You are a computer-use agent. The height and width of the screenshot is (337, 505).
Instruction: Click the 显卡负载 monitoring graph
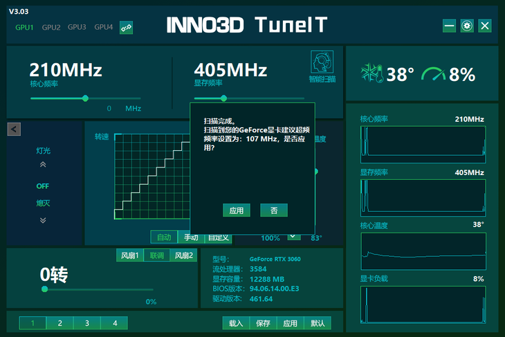423,304
